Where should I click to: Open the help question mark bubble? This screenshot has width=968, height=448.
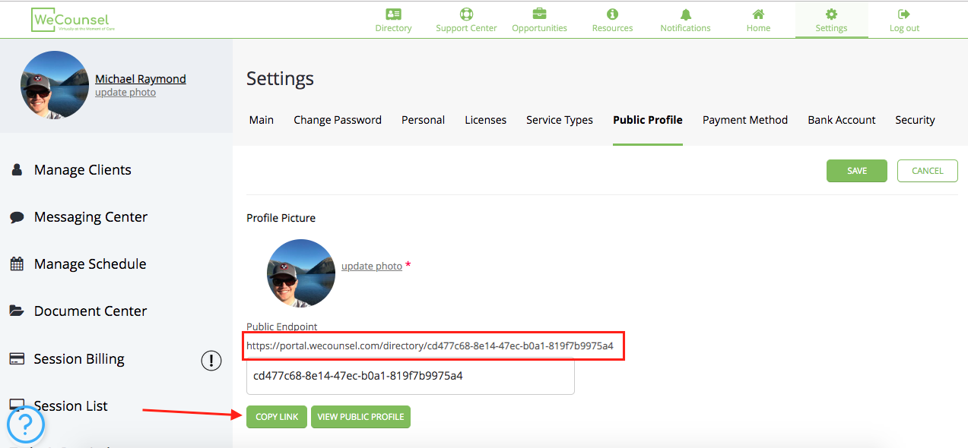click(x=26, y=424)
